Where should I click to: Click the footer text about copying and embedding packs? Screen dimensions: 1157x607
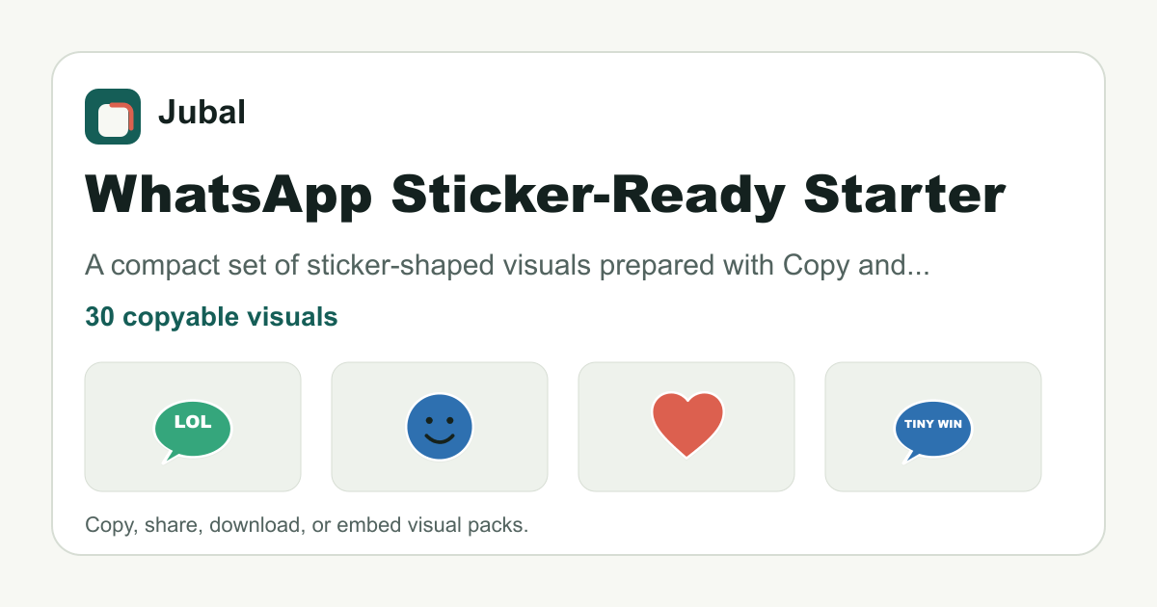tap(307, 525)
